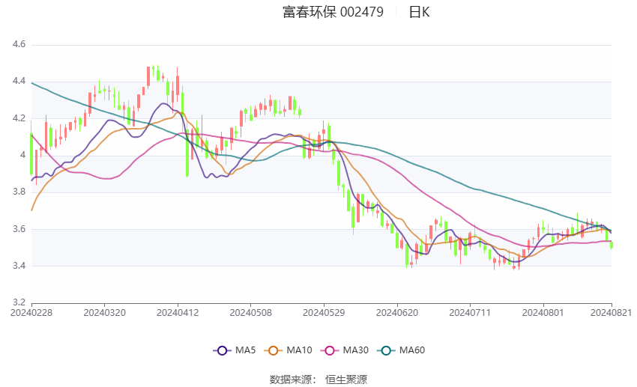
Task: Toggle the MA10 legend marker
Action: (x=274, y=350)
